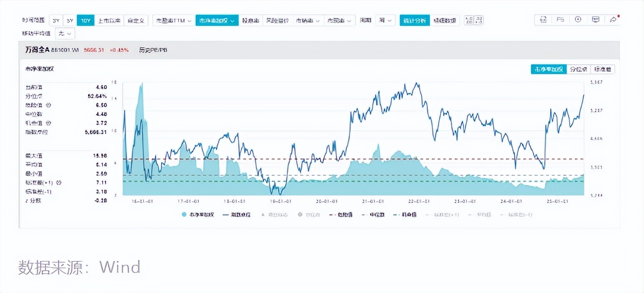Open the 移动平均值 dropdown showing 无
Screen dimensions: 644x293
tap(65, 34)
